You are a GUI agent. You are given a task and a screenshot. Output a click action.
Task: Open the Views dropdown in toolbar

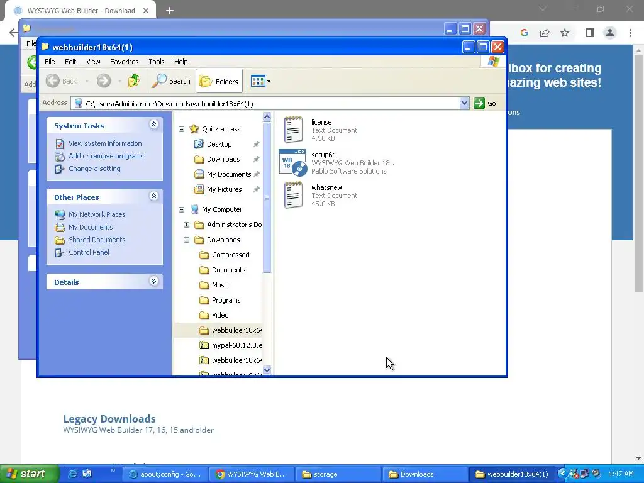coord(260,81)
